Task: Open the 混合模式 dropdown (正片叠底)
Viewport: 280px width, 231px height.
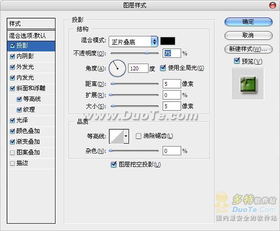Action: pyautogui.click(x=133, y=42)
